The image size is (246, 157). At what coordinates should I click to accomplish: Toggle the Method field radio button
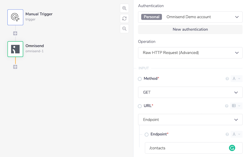click(x=140, y=79)
